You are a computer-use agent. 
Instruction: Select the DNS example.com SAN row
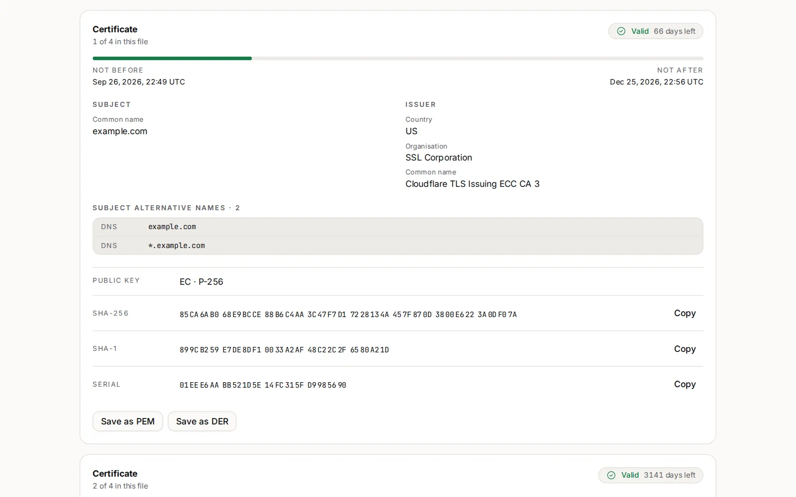click(398, 227)
